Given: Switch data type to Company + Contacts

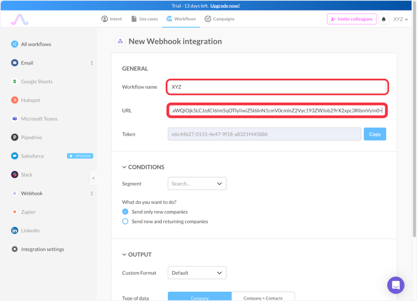Looking at the screenshot, I should click(x=263, y=297).
